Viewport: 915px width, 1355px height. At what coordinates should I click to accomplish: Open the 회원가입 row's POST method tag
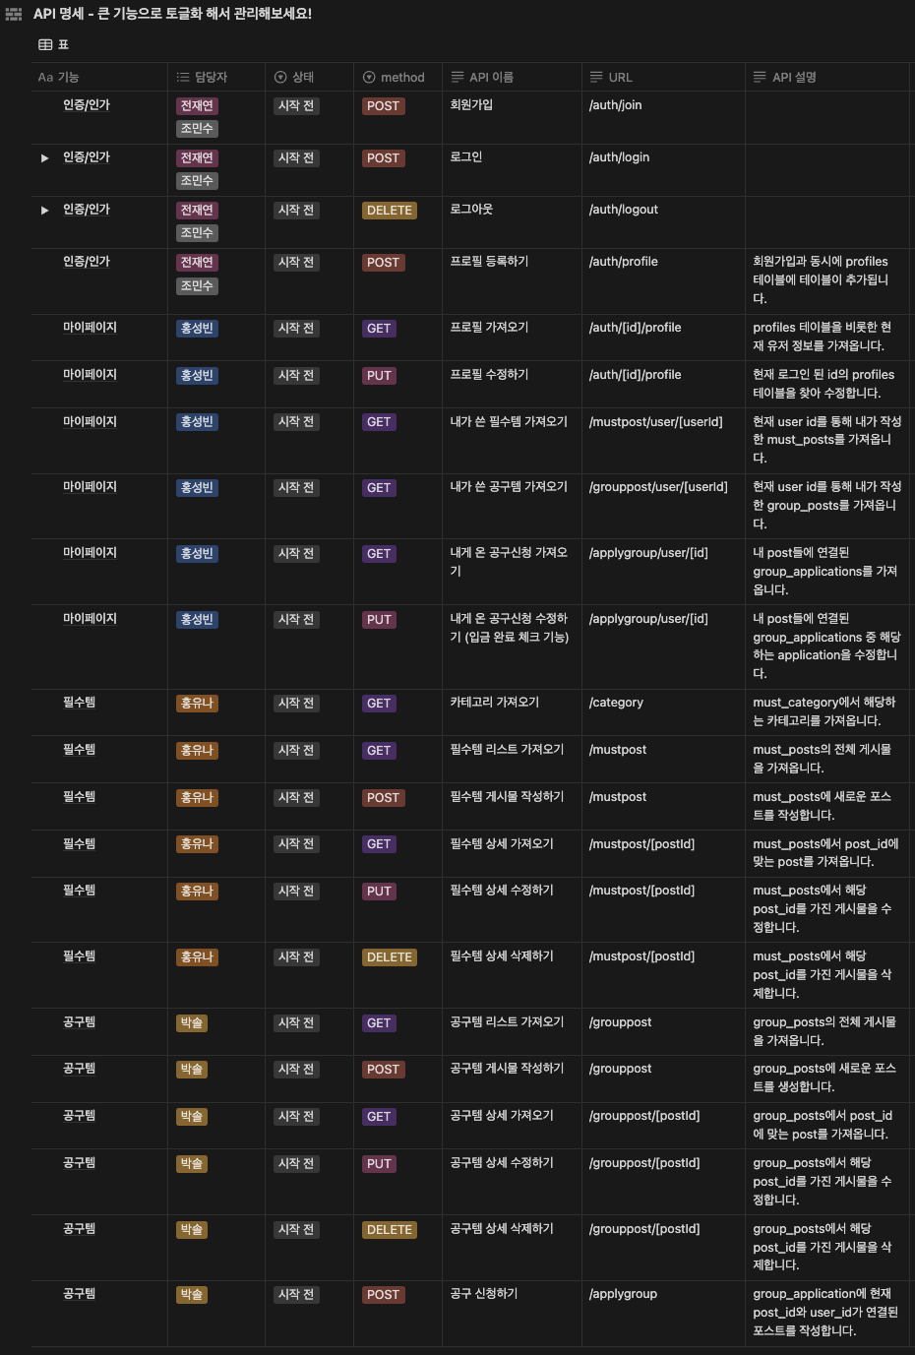click(x=383, y=106)
